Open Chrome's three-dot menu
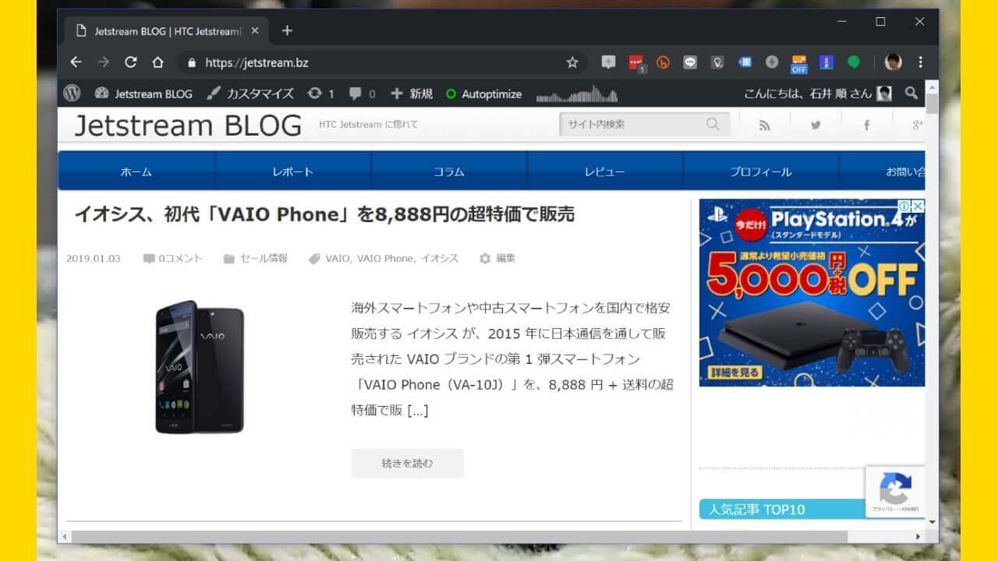Viewport: 998px width, 561px height. [921, 62]
